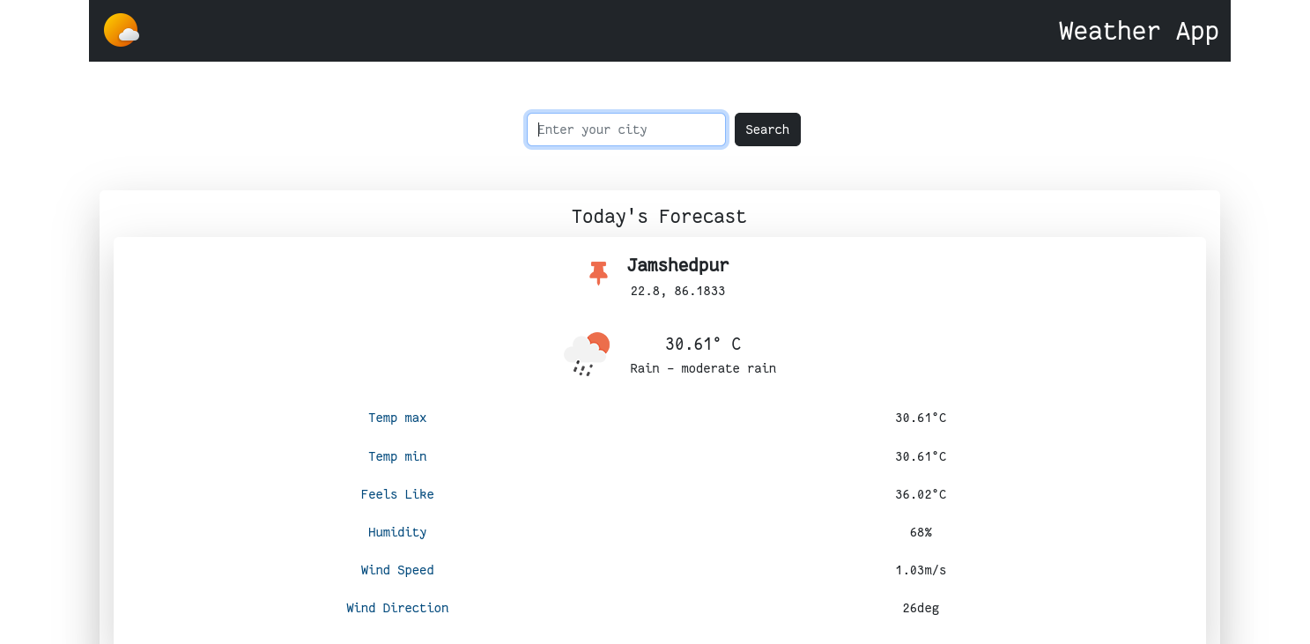
Task: Click the pin marking Jamshedpur
Action: (x=598, y=273)
